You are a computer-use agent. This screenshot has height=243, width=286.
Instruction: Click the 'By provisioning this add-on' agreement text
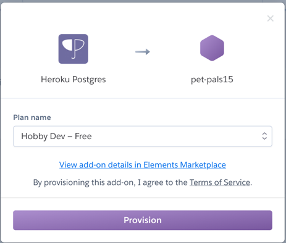tap(143, 182)
